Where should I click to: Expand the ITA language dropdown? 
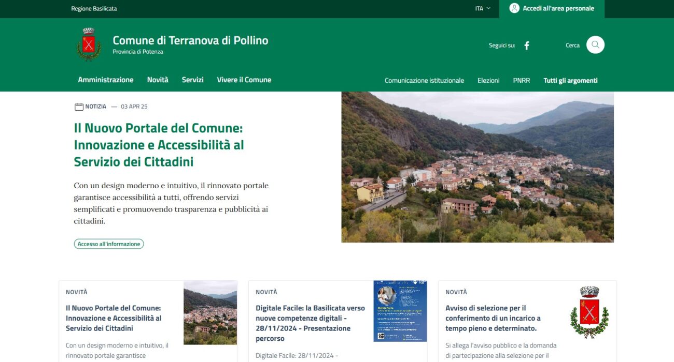pos(482,8)
